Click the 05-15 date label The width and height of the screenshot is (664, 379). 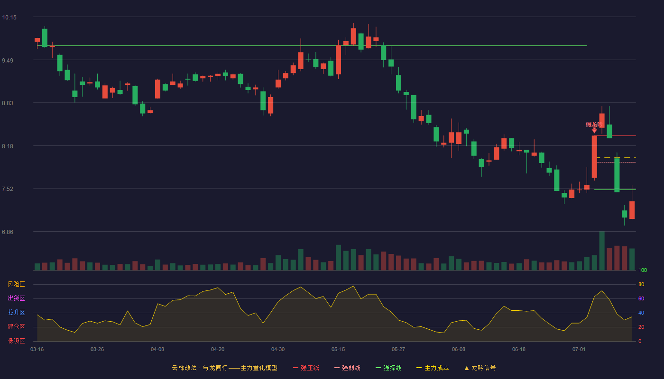[x=338, y=349]
